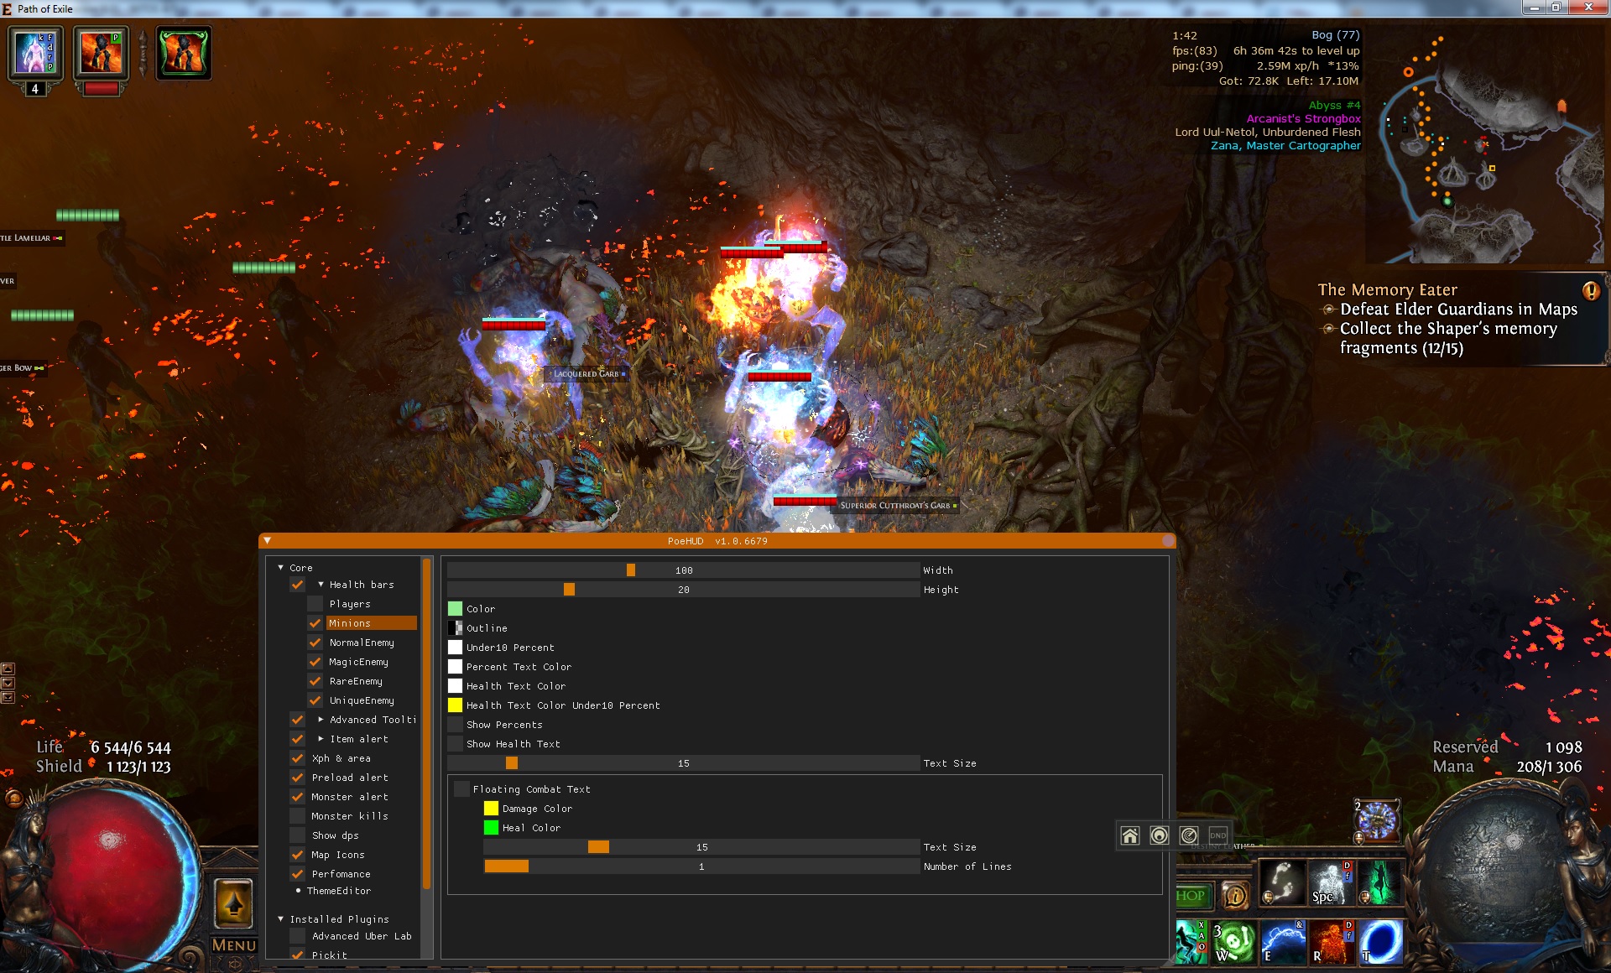The image size is (1611, 973).
Task: Select the Minions entry in the tree
Action: pyautogui.click(x=372, y=623)
